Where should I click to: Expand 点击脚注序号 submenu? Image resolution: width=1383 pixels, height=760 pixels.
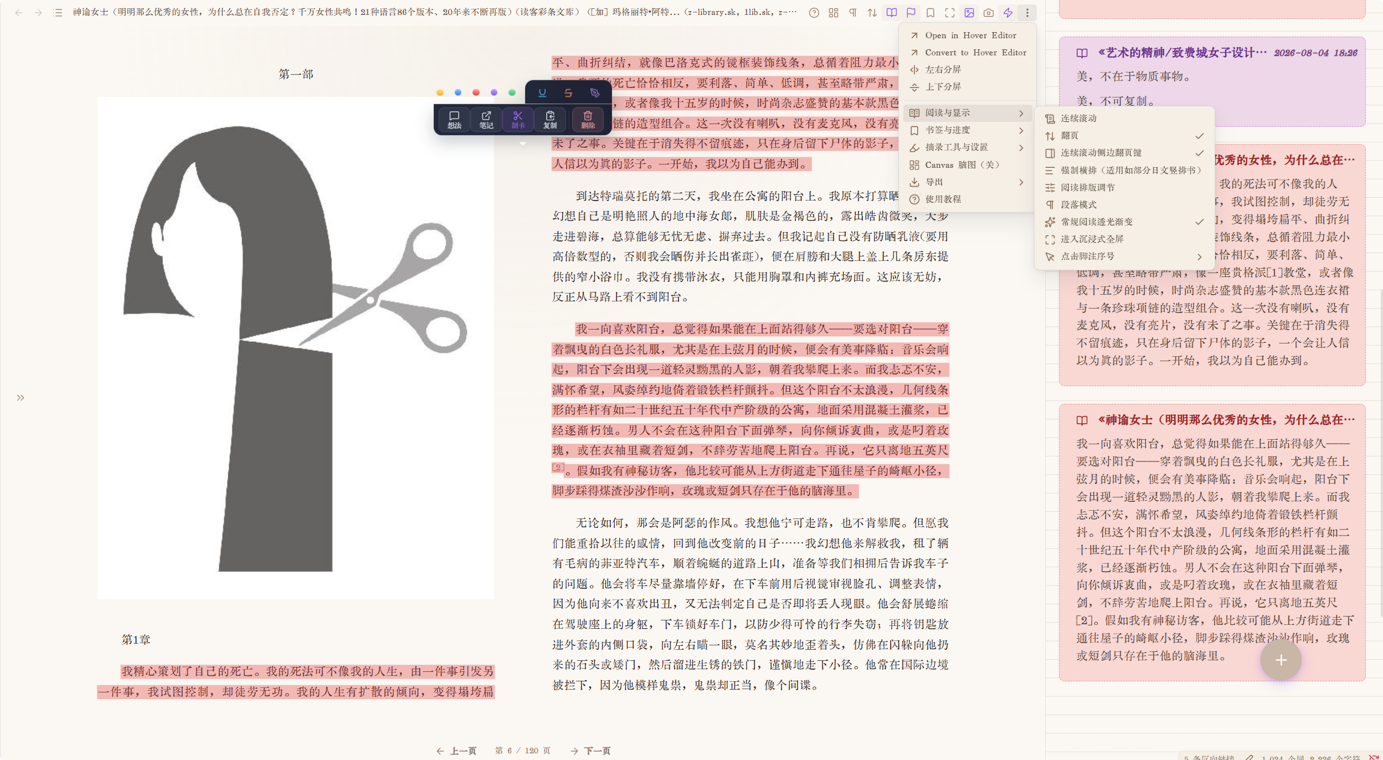tap(1124, 256)
